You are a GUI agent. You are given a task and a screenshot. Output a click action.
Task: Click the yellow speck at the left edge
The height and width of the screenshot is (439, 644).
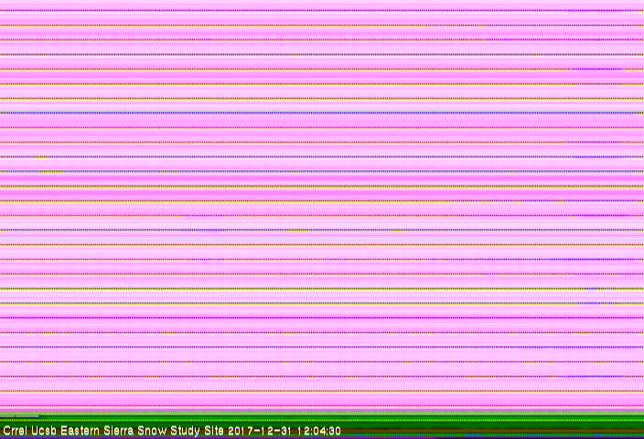pyautogui.click(x=44, y=171)
